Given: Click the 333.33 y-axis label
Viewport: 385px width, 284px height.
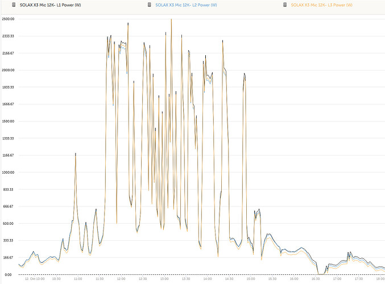Looking at the screenshot, I should 9,241.
